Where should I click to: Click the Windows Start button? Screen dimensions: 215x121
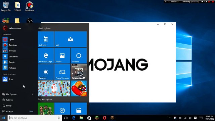4,118
